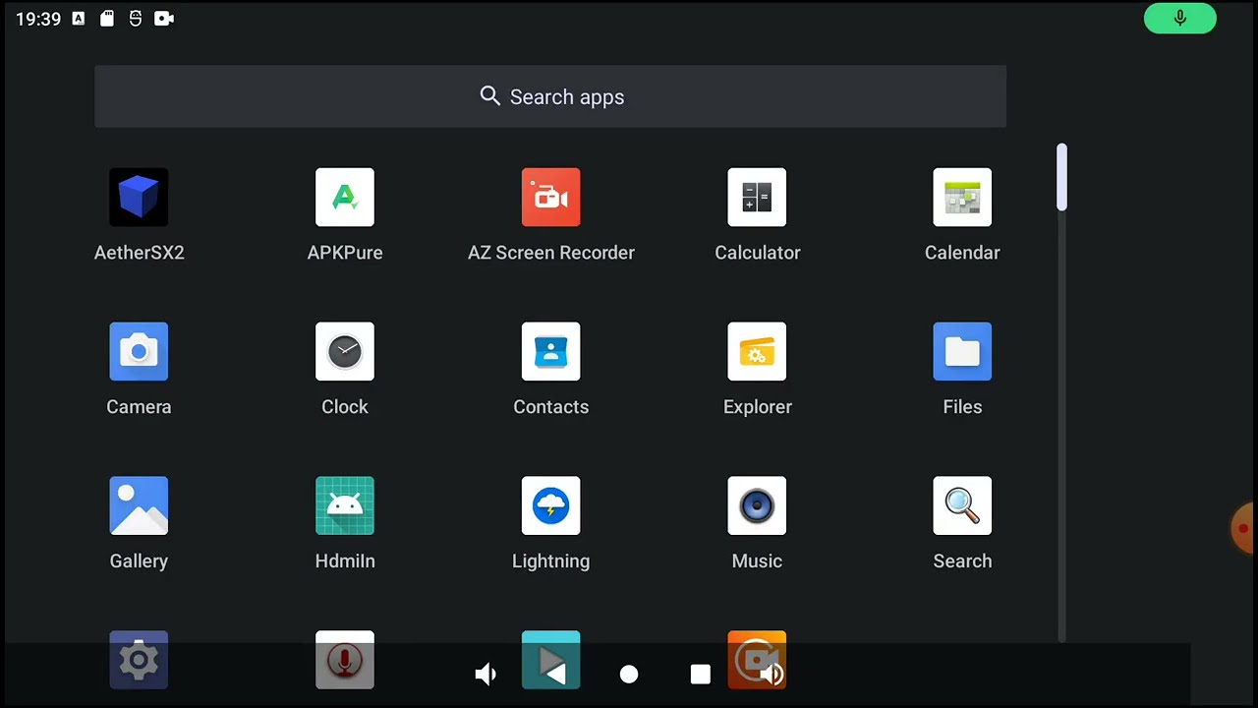This screenshot has height=708, width=1258.
Task: Click the keyboard 'A' status icon
Action: [x=79, y=19]
